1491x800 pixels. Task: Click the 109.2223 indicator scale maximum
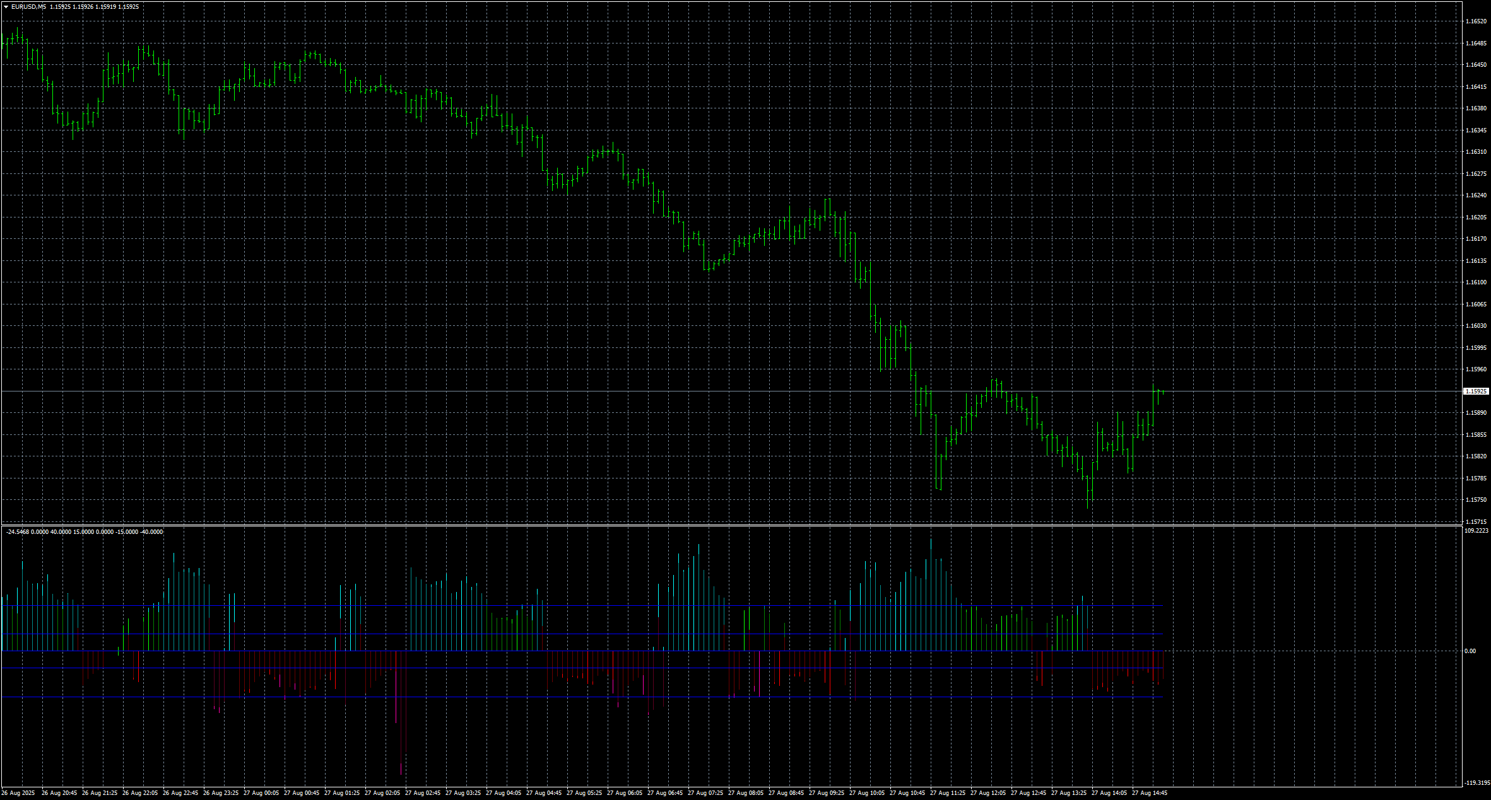tap(1476, 531)
